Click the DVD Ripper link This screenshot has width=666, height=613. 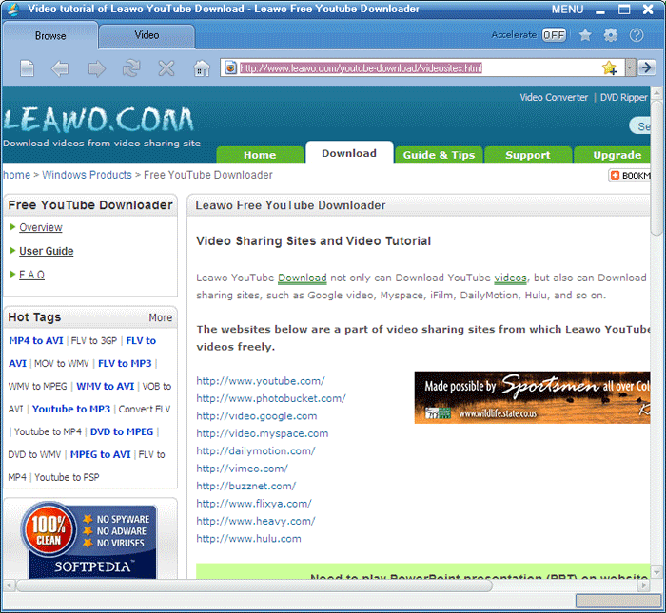623,97
